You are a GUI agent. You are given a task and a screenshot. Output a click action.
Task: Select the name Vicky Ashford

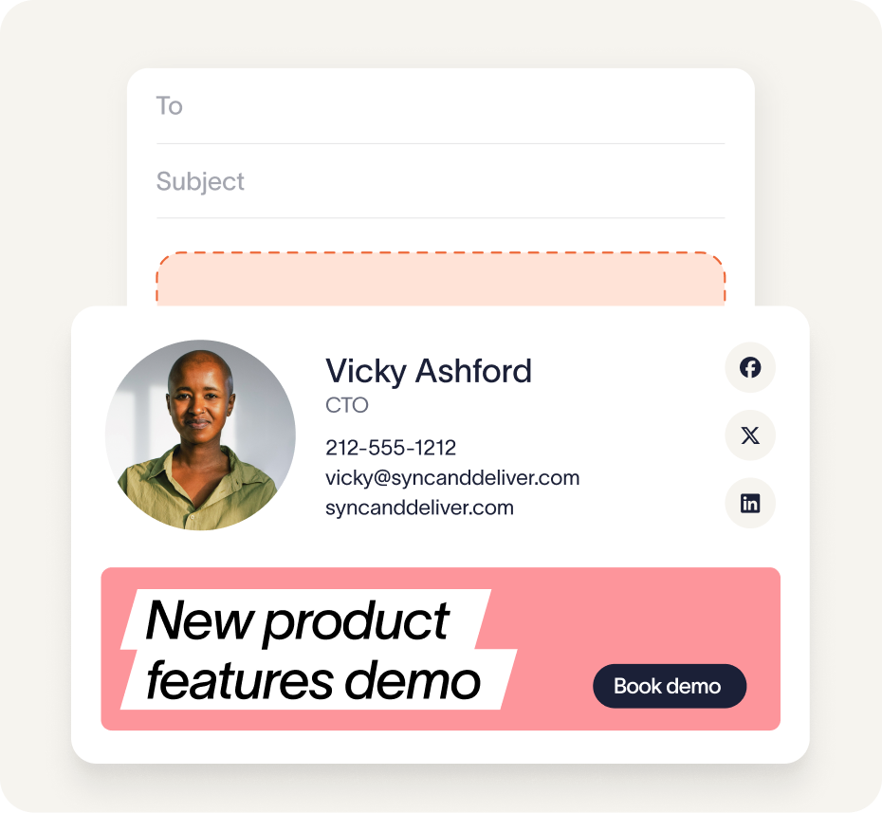[x=428, y=371]
